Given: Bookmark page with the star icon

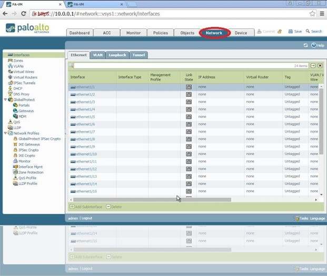Looking at the screenshot, I should 312,13.
